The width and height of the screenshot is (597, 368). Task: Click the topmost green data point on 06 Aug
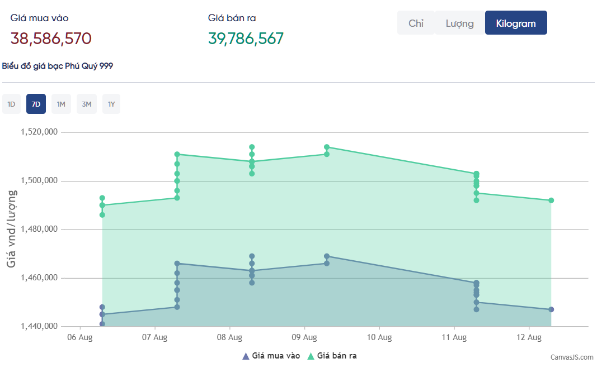[x=102, y=198]
